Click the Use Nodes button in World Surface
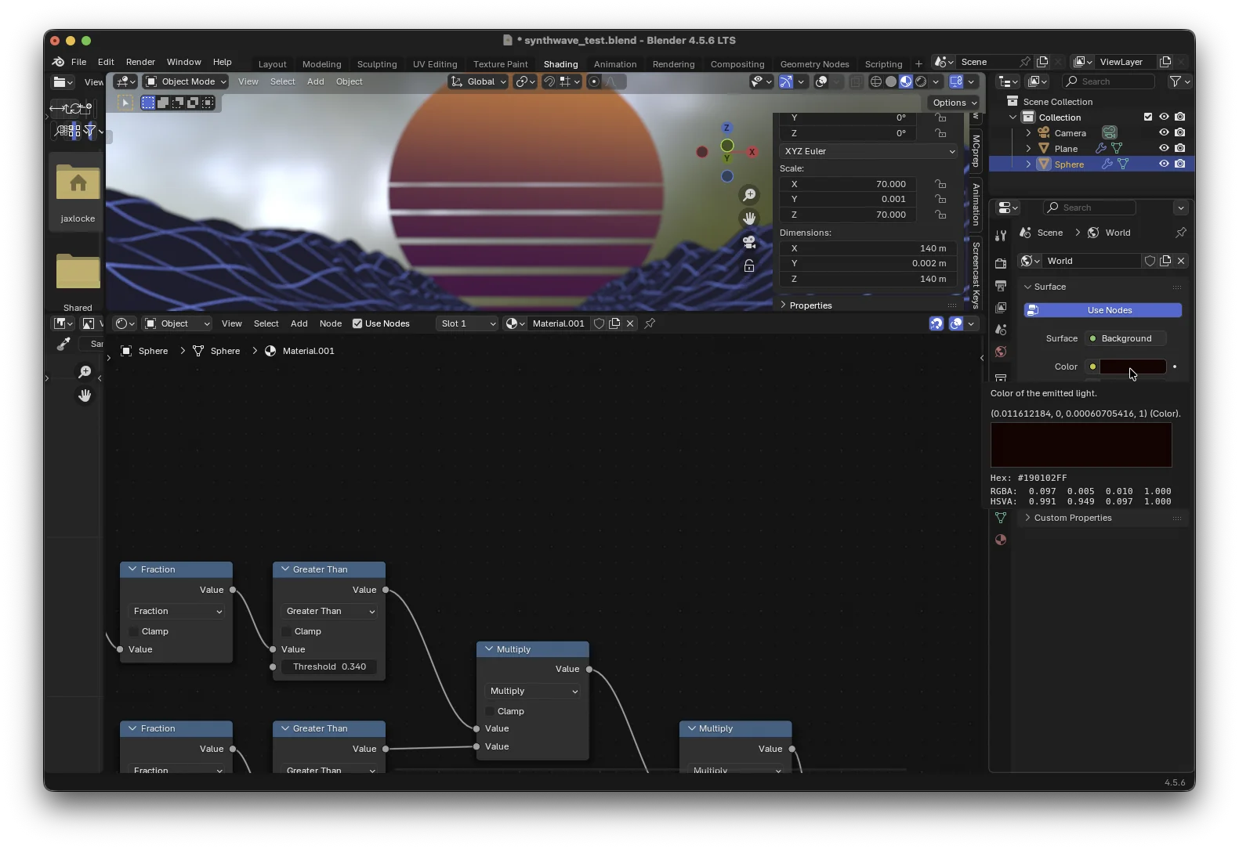The height and width of the screenshot is (849, 1239). [1103, 310]
